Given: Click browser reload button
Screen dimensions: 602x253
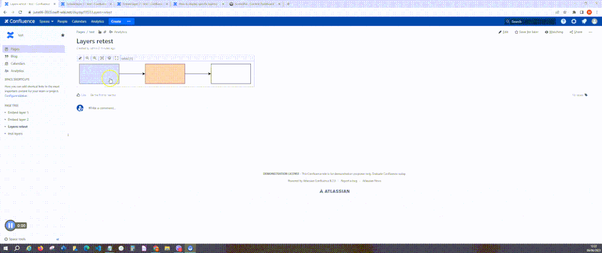Looking at the screenshot, I should point(21,12).
